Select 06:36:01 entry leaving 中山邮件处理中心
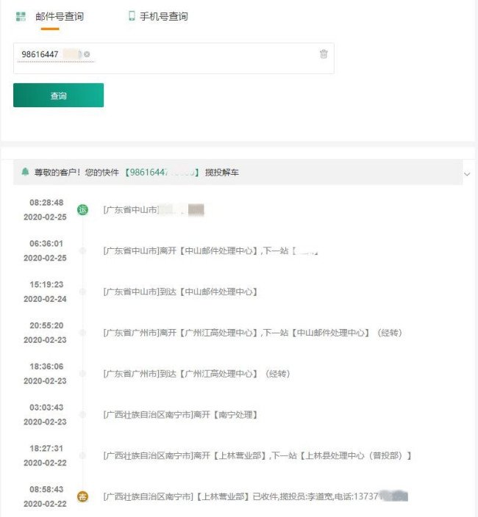Viewport: 478px width, 517px height. pos(210,251)
